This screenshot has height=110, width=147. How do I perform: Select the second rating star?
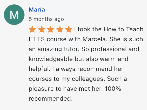42,29
